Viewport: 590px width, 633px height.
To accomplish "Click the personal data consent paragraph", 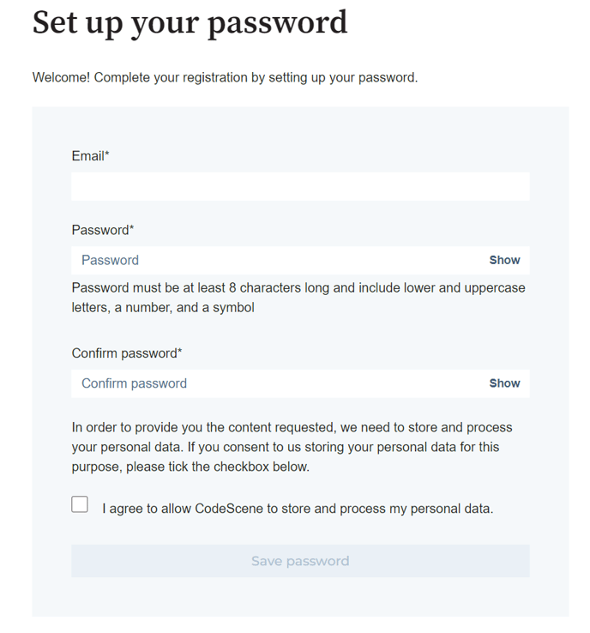I will coord(292,447).
